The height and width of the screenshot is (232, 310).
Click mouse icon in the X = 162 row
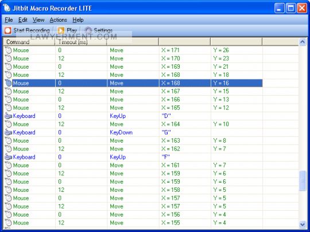click(8, 149)
